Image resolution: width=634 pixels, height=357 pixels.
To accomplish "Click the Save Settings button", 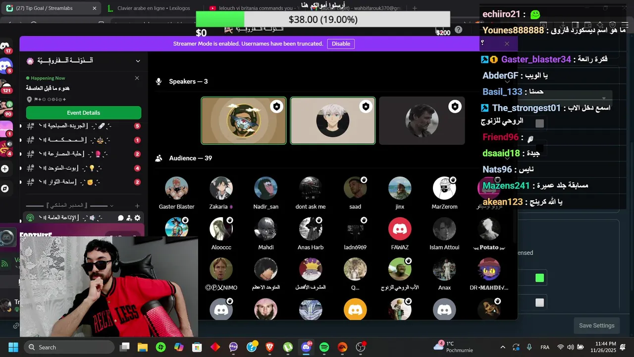I will (x=596, y=326).
